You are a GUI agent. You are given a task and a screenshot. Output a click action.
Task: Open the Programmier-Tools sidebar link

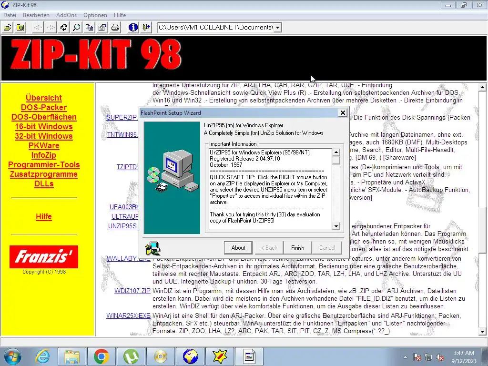pyautogui.click(x=44, y=164)
